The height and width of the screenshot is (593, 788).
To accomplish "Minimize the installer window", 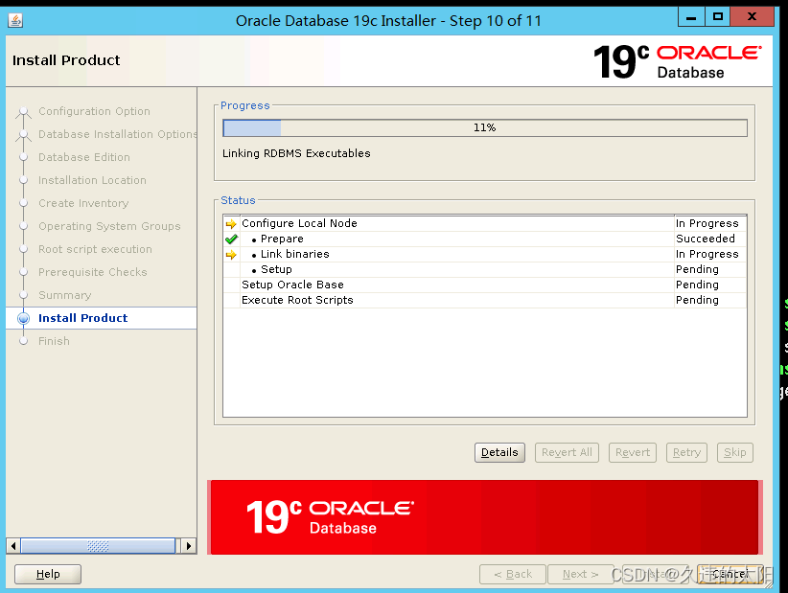I will point(691,17).
